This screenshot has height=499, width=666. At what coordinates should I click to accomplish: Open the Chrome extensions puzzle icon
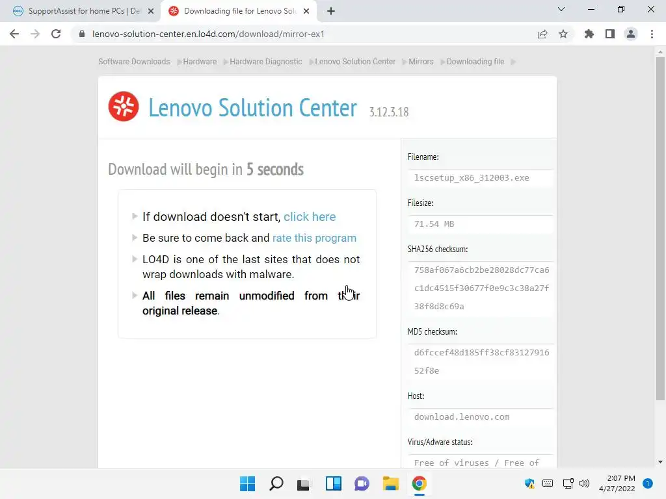(589, 34)
